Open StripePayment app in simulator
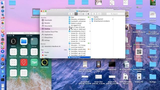 [x=24, y=73]
